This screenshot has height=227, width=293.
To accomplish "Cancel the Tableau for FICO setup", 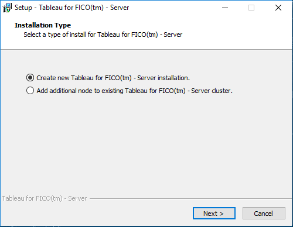I will coord(264,214).
